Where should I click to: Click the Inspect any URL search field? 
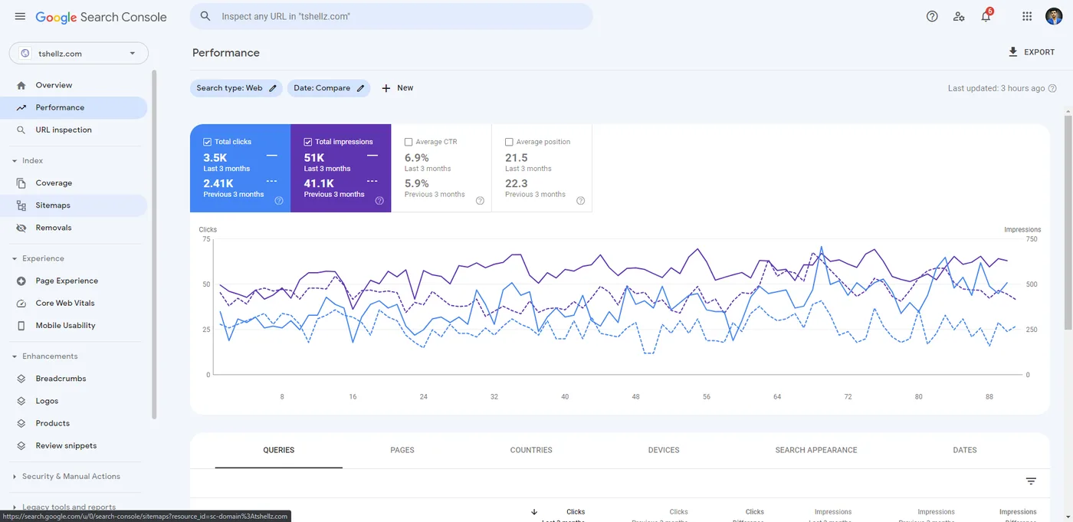(x=392, y=16)
